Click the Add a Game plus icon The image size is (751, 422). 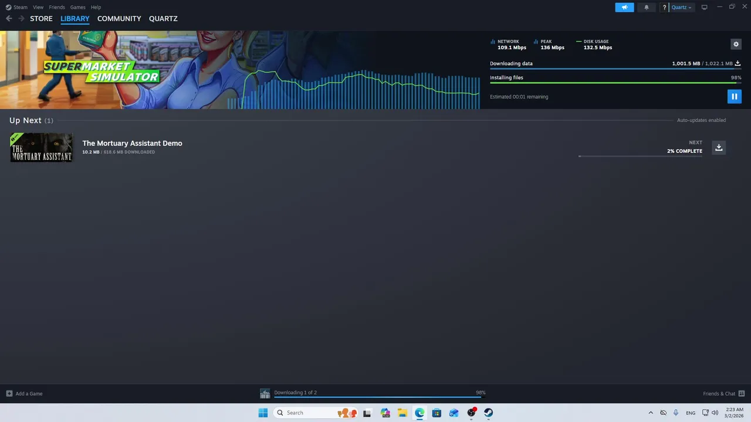9,393
